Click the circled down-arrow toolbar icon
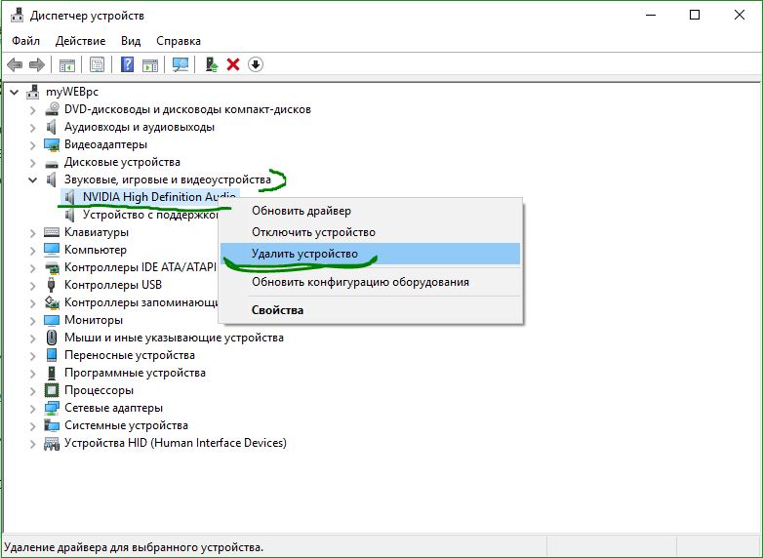The height and width of the screenshot is (558, 763). point(256,64)
